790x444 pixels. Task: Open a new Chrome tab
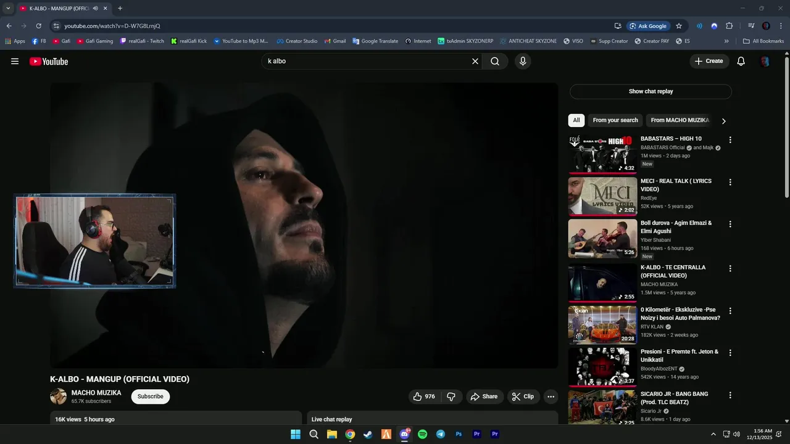pos(120,9)
